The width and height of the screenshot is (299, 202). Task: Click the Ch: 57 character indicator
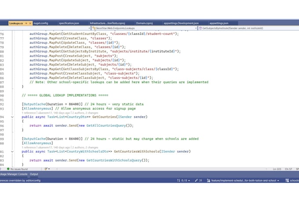(x=288, y=169)
